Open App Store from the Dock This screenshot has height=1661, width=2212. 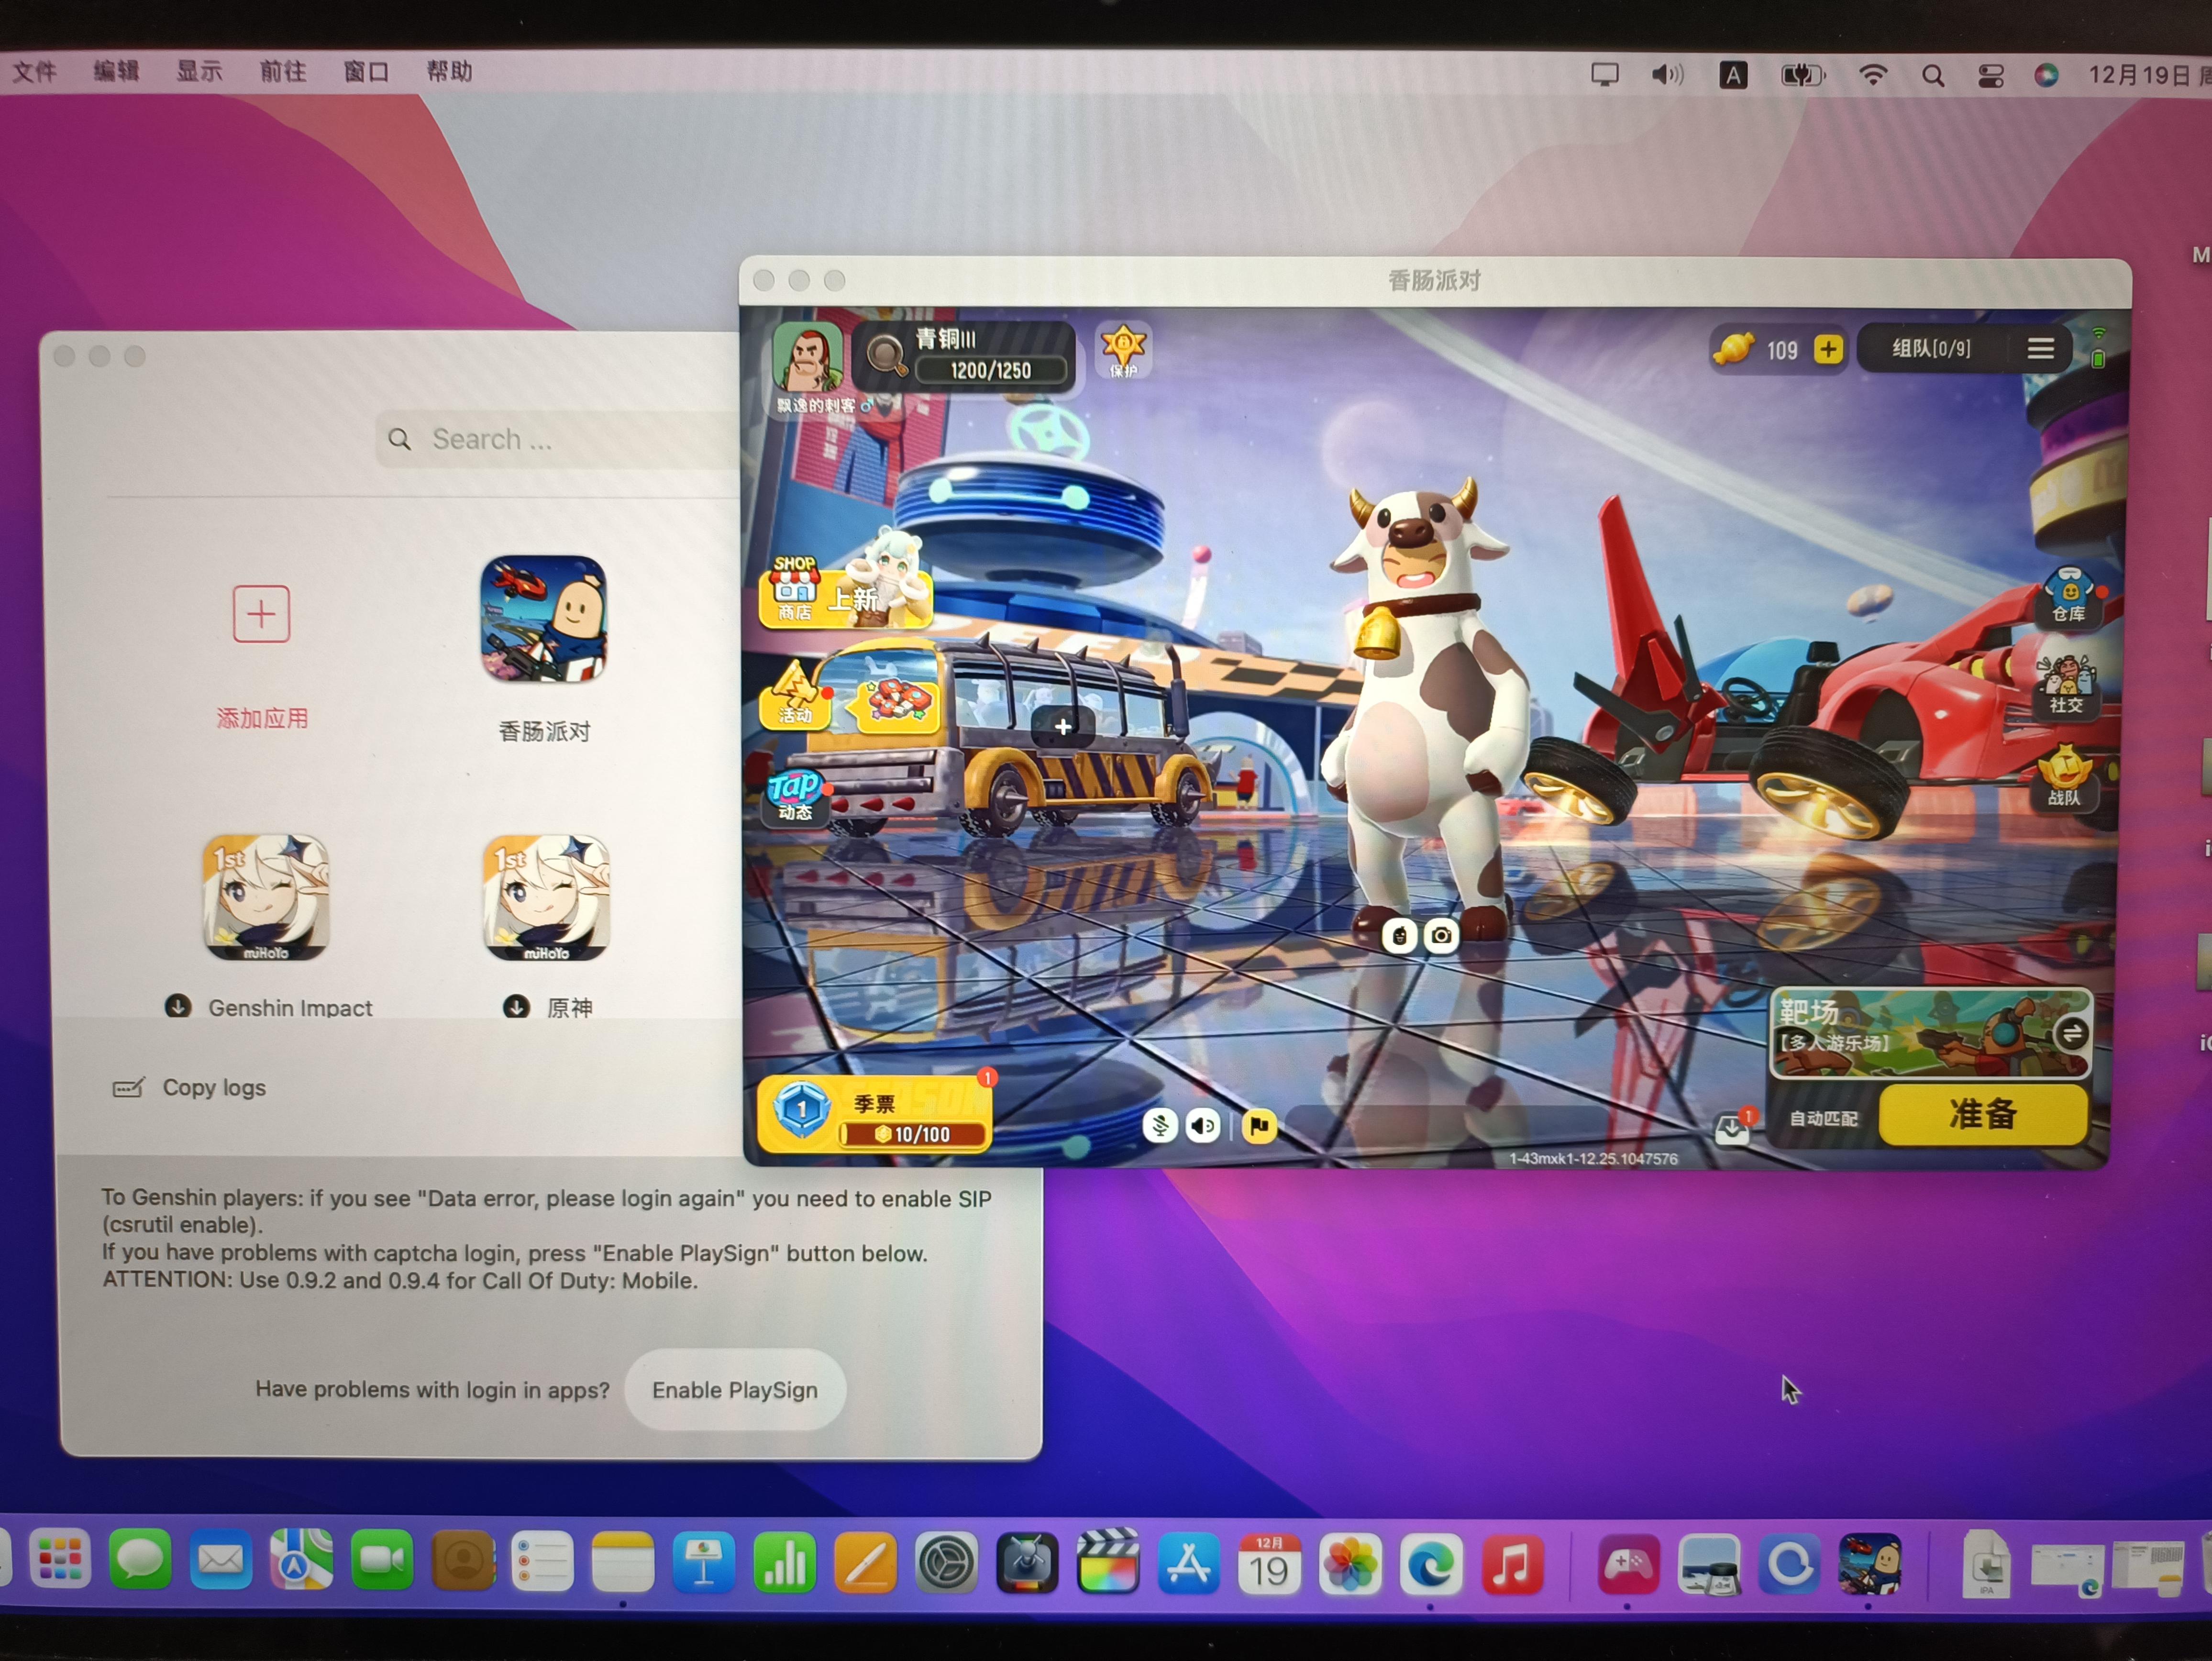point(1189,1562)
